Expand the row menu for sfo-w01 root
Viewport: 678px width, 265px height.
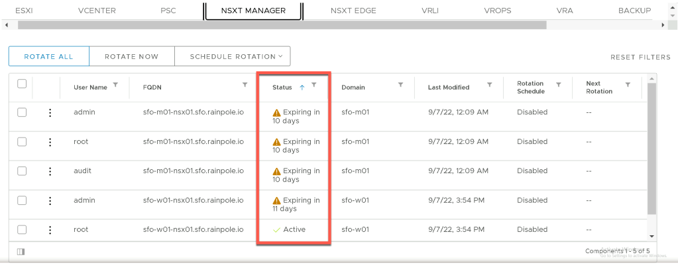50,230
